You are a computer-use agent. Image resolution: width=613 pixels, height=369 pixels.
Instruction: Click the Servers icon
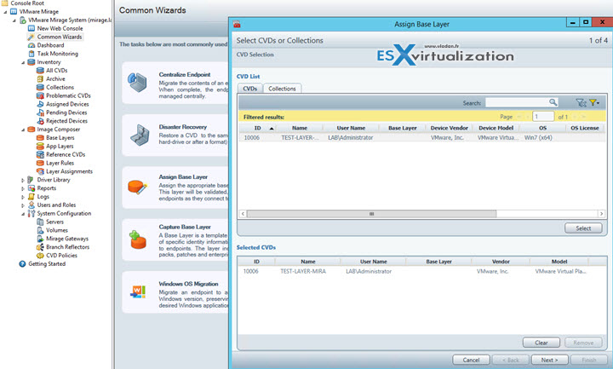[x=40, y=222]
